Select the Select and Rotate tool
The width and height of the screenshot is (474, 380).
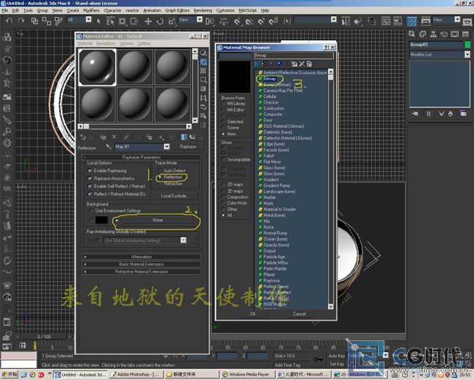click(160, 21)
